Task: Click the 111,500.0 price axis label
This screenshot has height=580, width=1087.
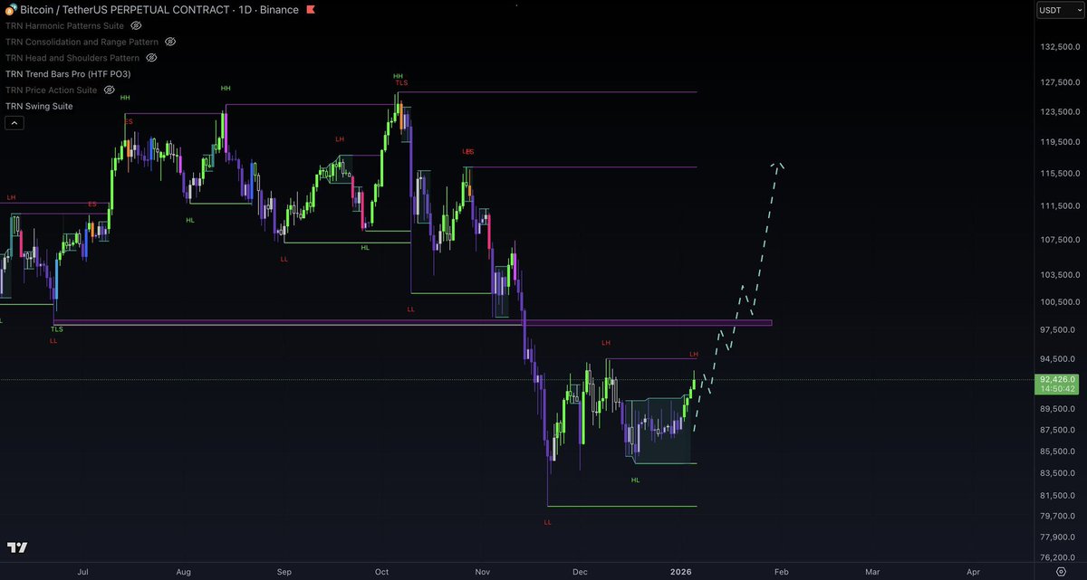Action: [1058, 205]
